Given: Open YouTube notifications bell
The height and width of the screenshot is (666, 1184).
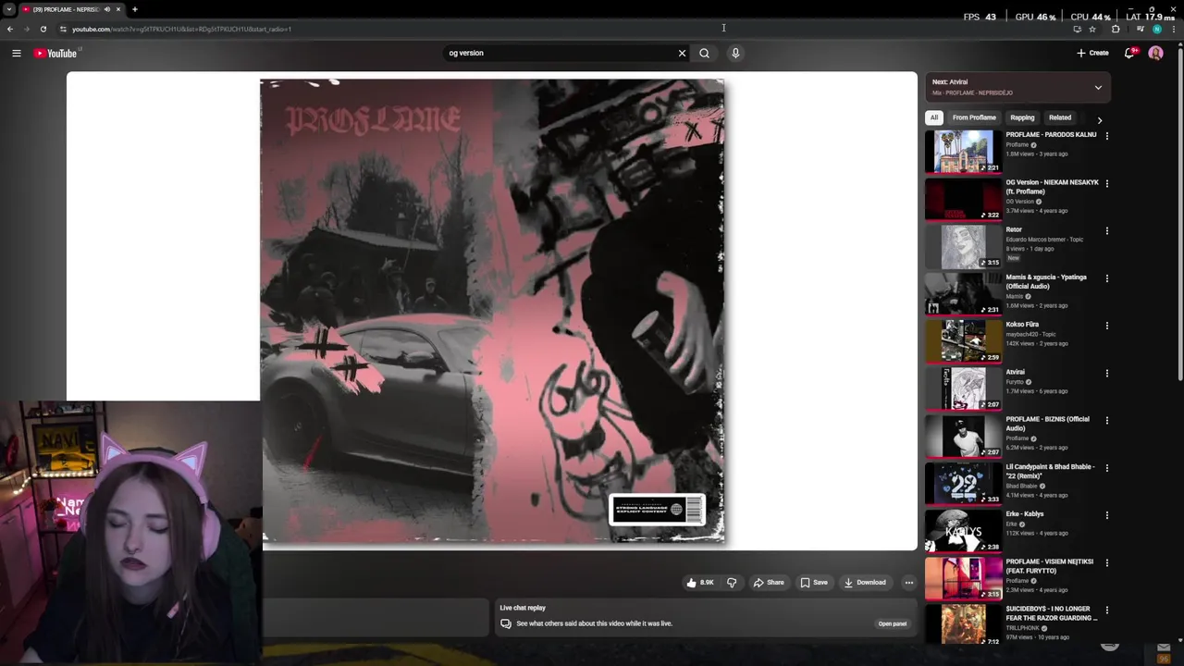Looking at the screenshot, I should tap(1129, 53).
